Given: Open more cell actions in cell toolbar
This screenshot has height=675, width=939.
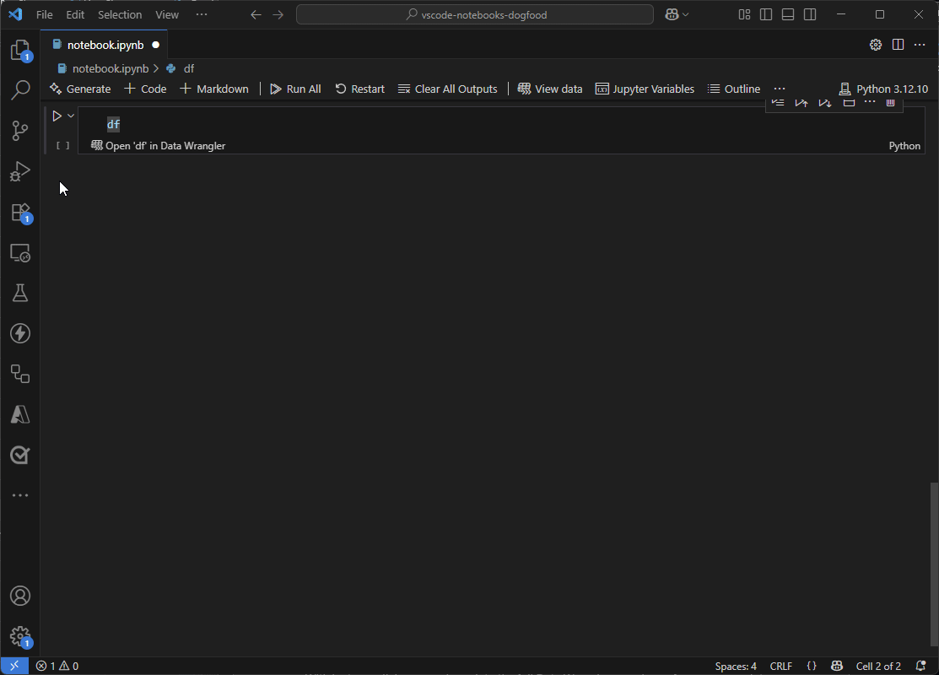Looking at the screenshot, I should (870, 103).
